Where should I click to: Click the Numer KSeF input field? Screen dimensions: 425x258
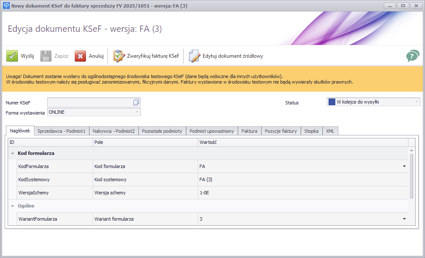click(89, 102)
